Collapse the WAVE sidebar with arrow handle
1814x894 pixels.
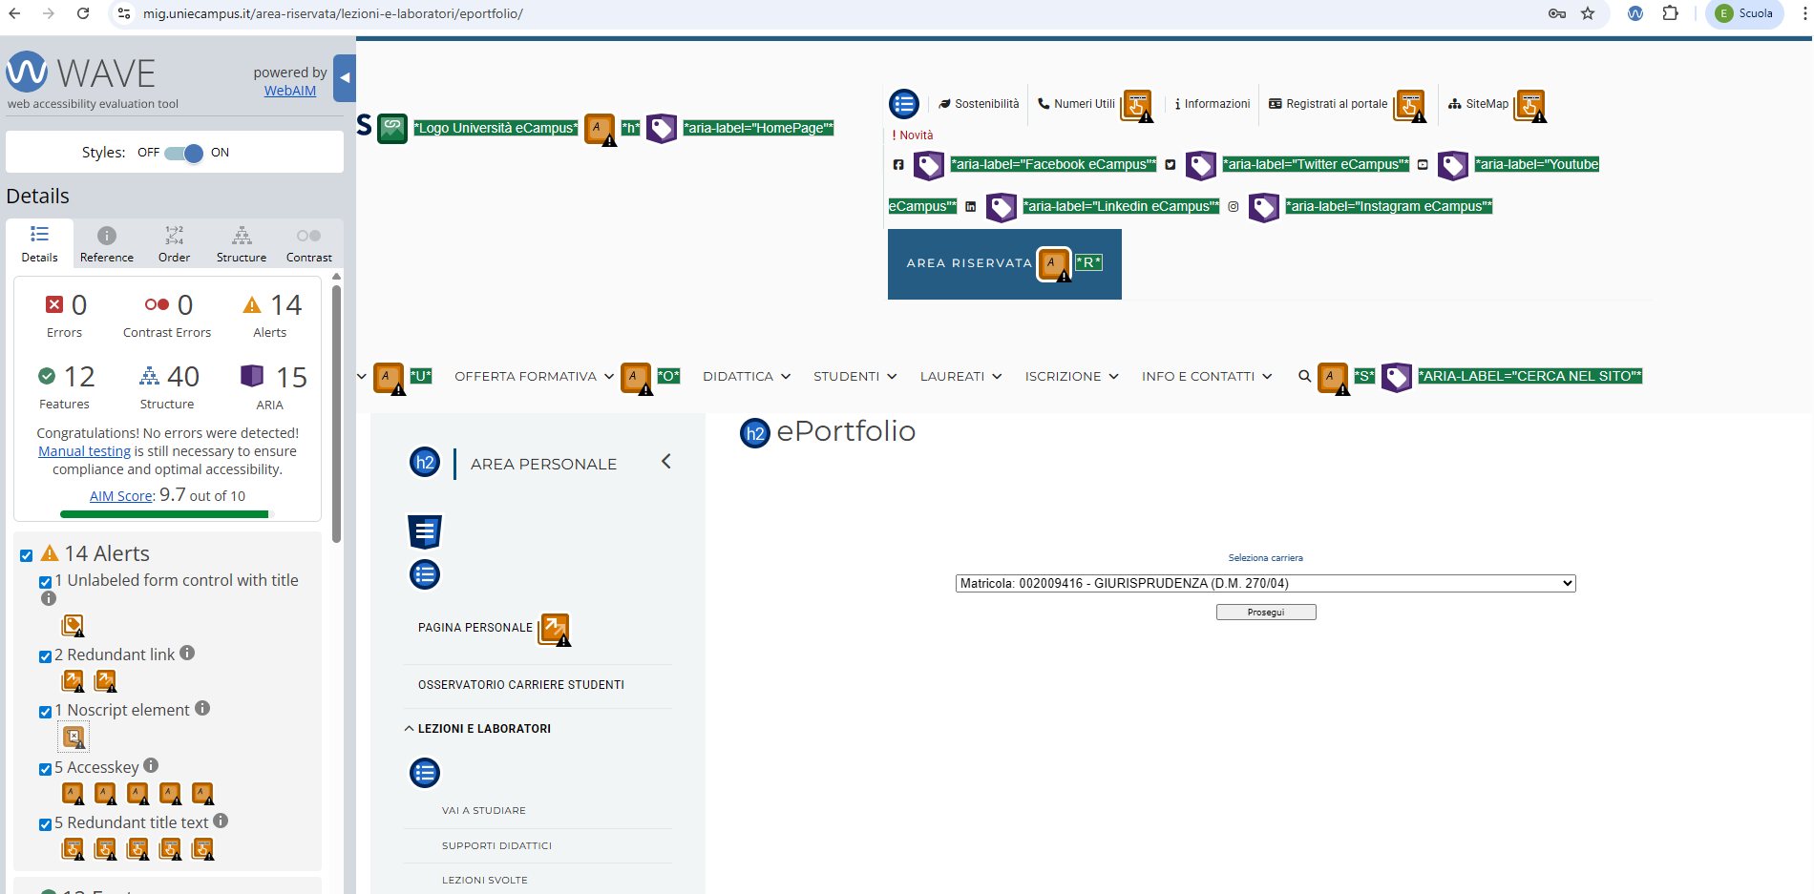pyautogui.click(x=345, y=78)
